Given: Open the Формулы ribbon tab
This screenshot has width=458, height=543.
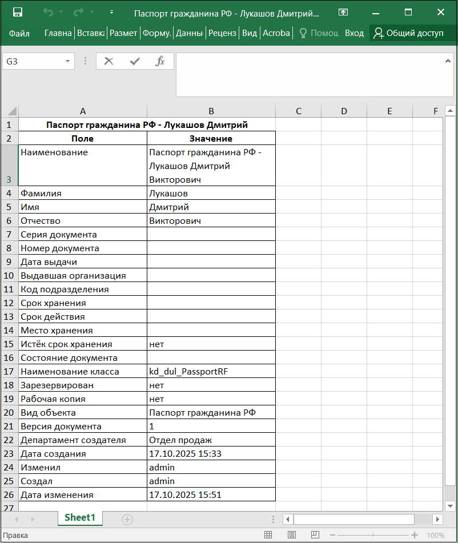Looking at the screenshot, I should 157,33.
